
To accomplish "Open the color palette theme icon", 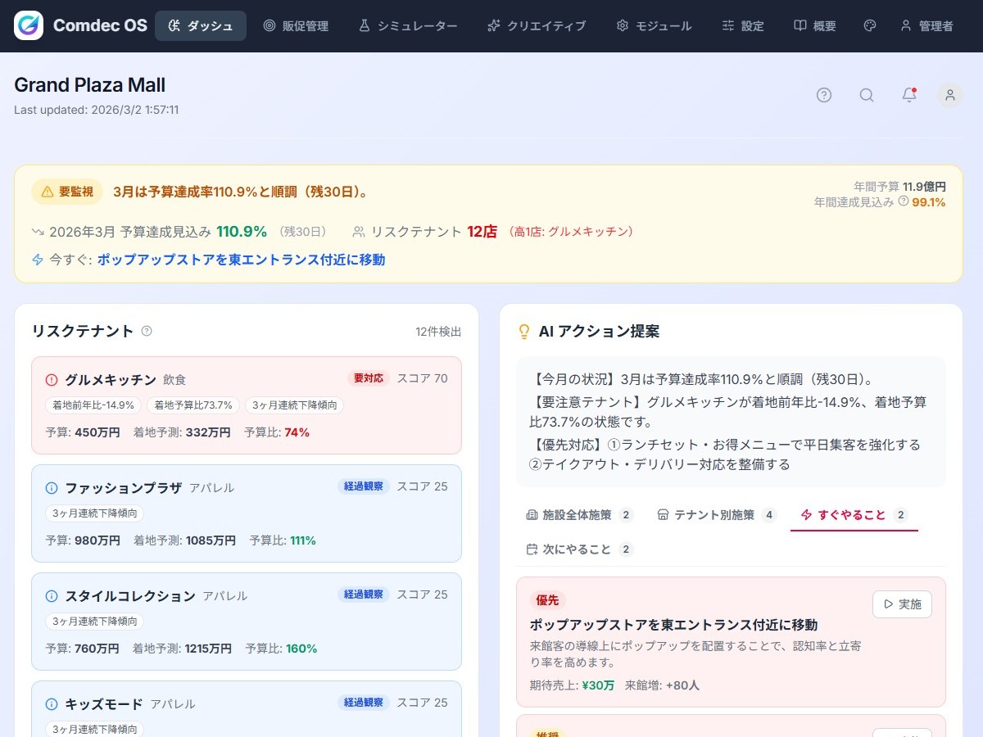I will tap(870, 26).
